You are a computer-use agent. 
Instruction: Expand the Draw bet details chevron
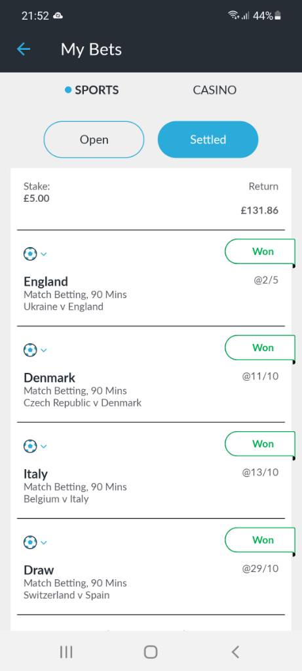point(44,543)
